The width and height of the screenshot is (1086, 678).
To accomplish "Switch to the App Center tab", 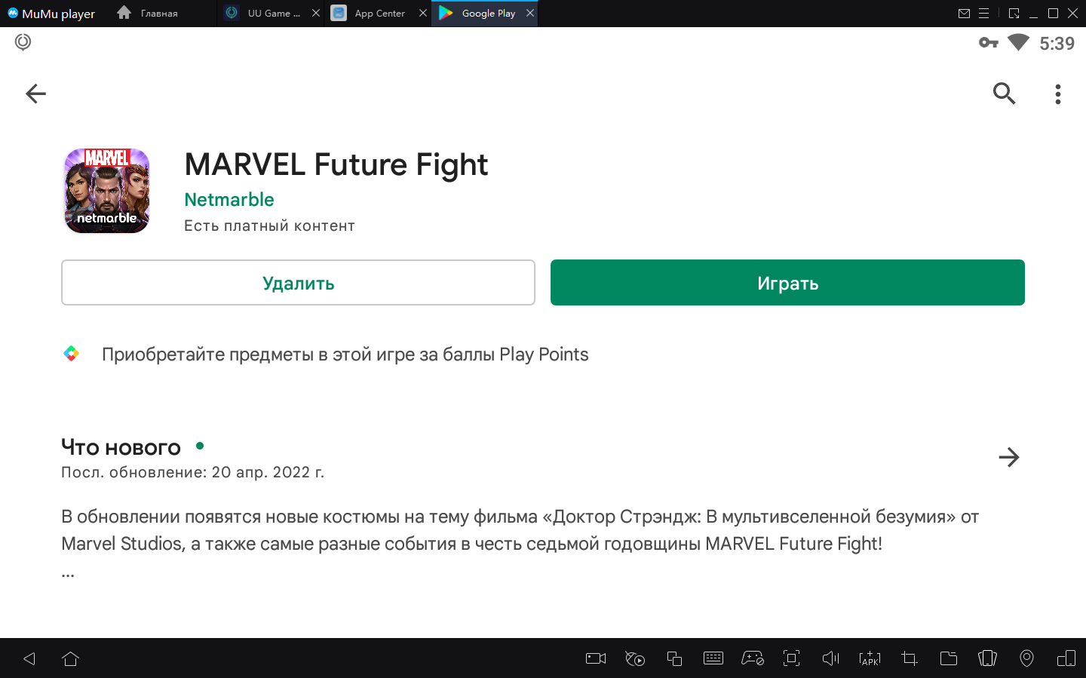I will click(379, 14).
